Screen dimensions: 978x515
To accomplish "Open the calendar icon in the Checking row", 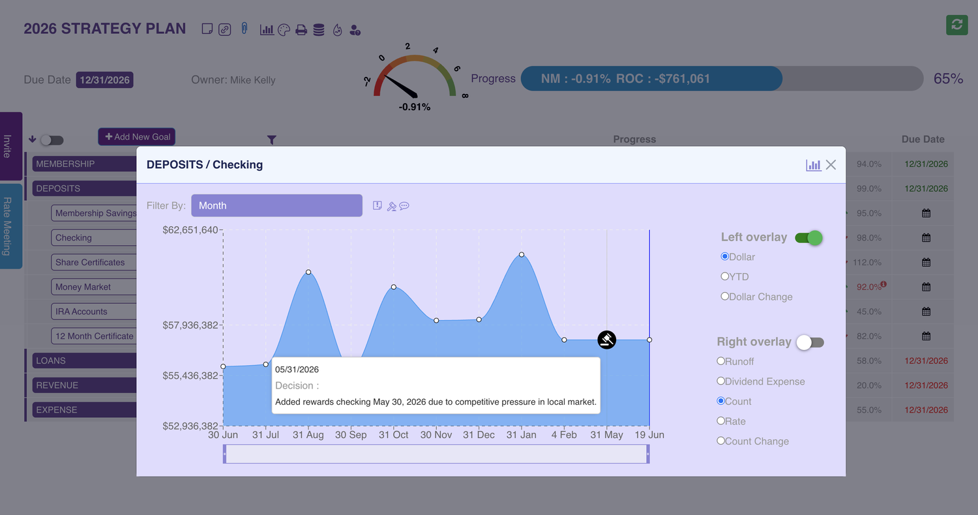I will (926, 238).
